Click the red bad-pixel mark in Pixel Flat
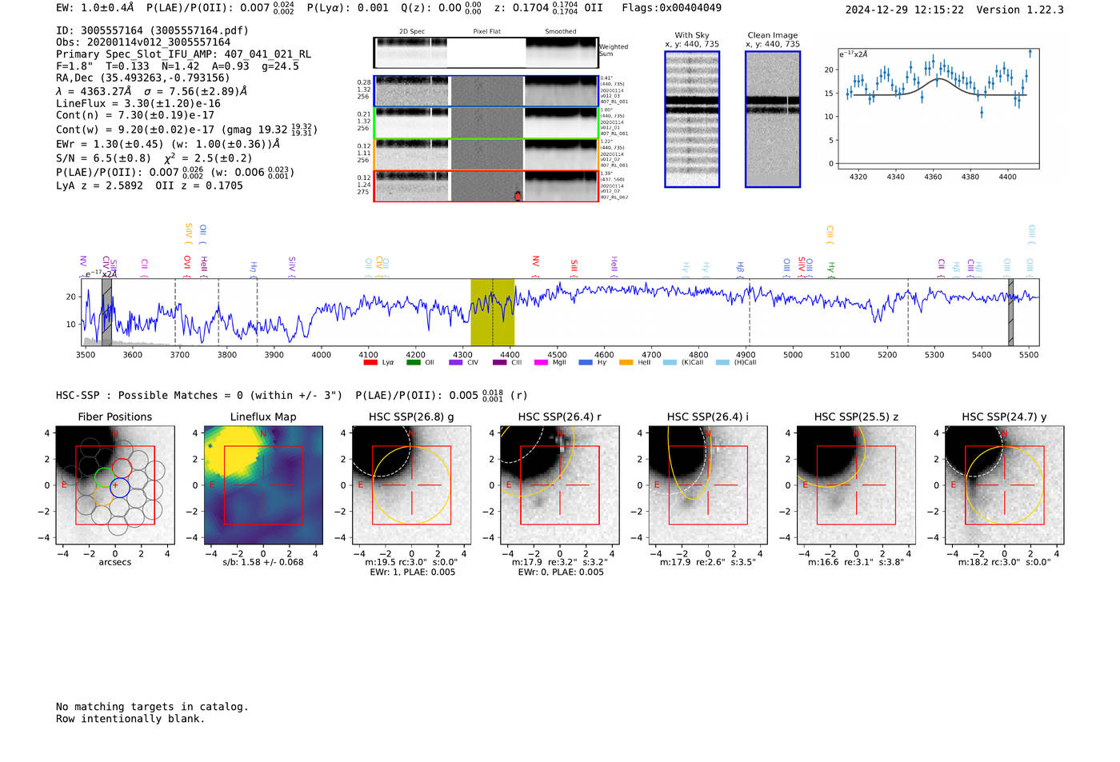 [518, 196]
